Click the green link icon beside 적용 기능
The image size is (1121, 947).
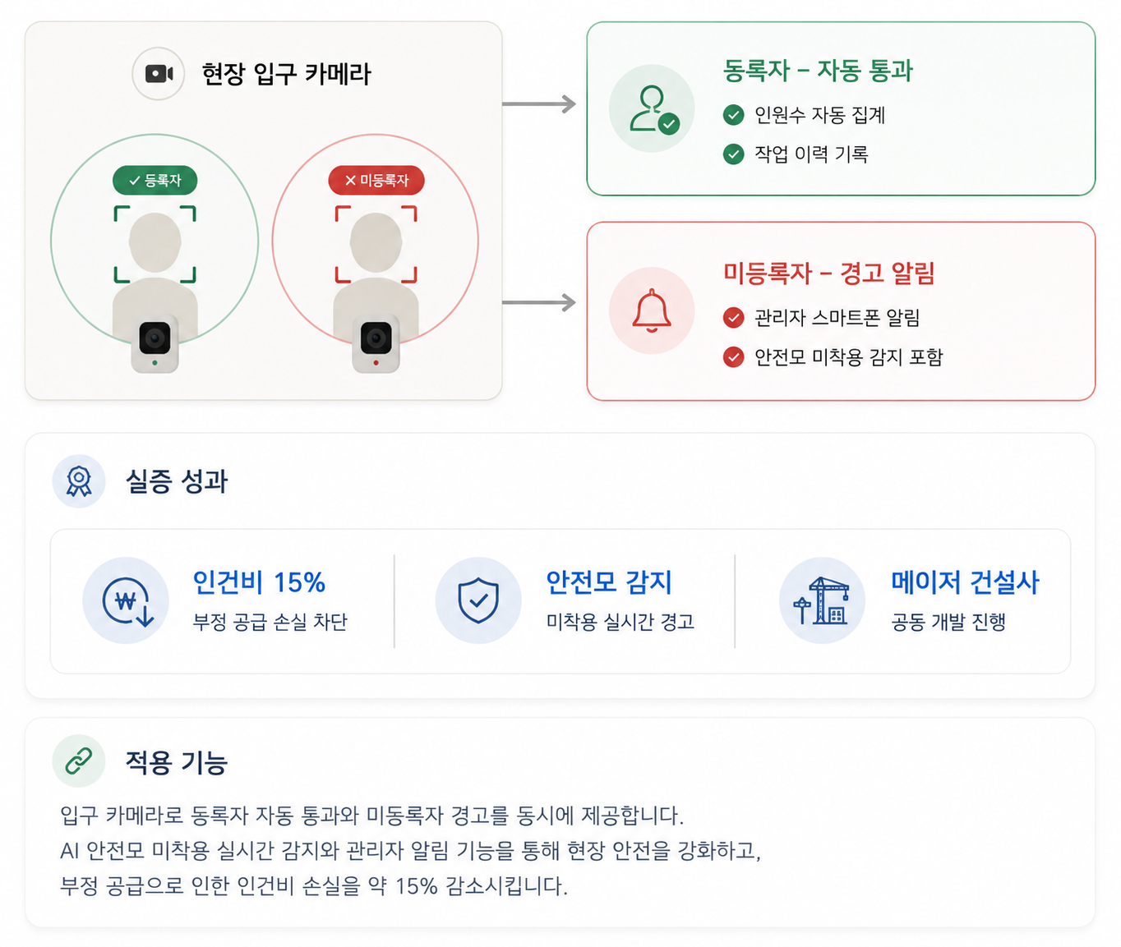79,761
